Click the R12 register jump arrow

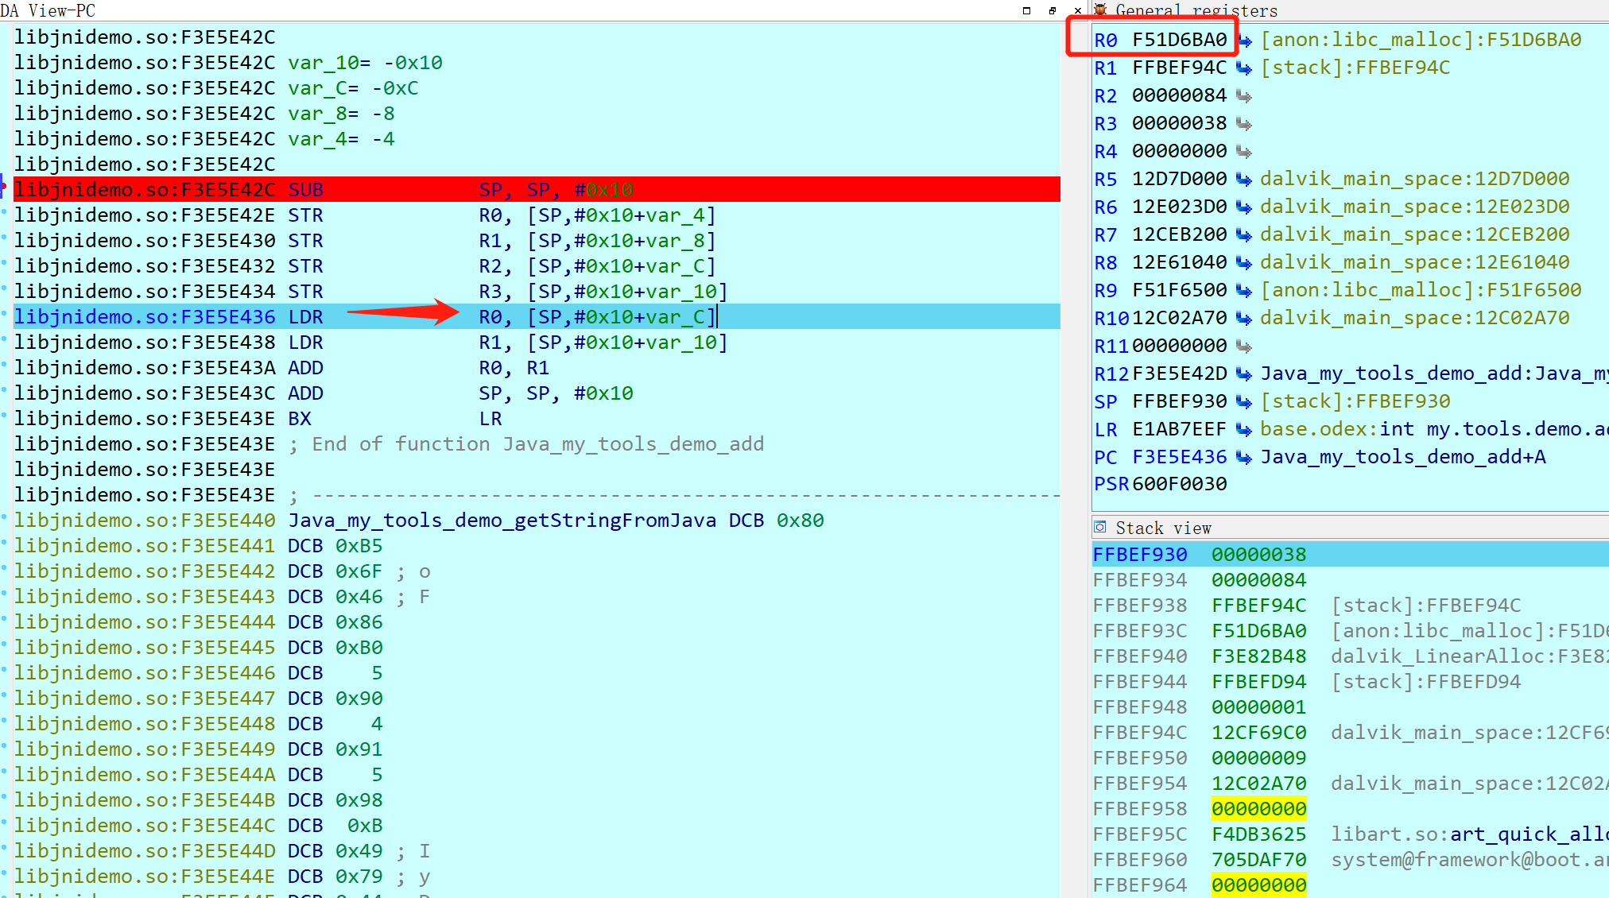click(1245, 374)
